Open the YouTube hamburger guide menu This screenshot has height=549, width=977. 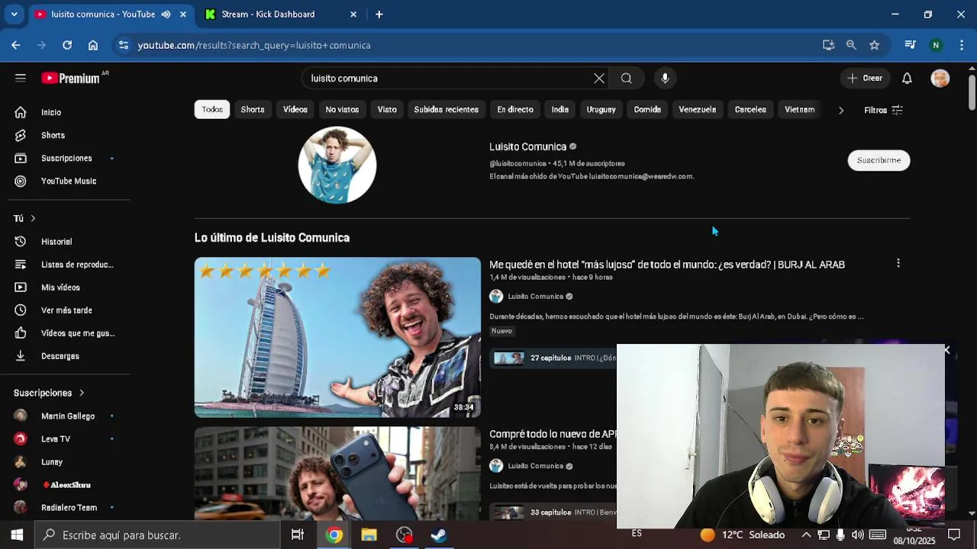point(21,78)
